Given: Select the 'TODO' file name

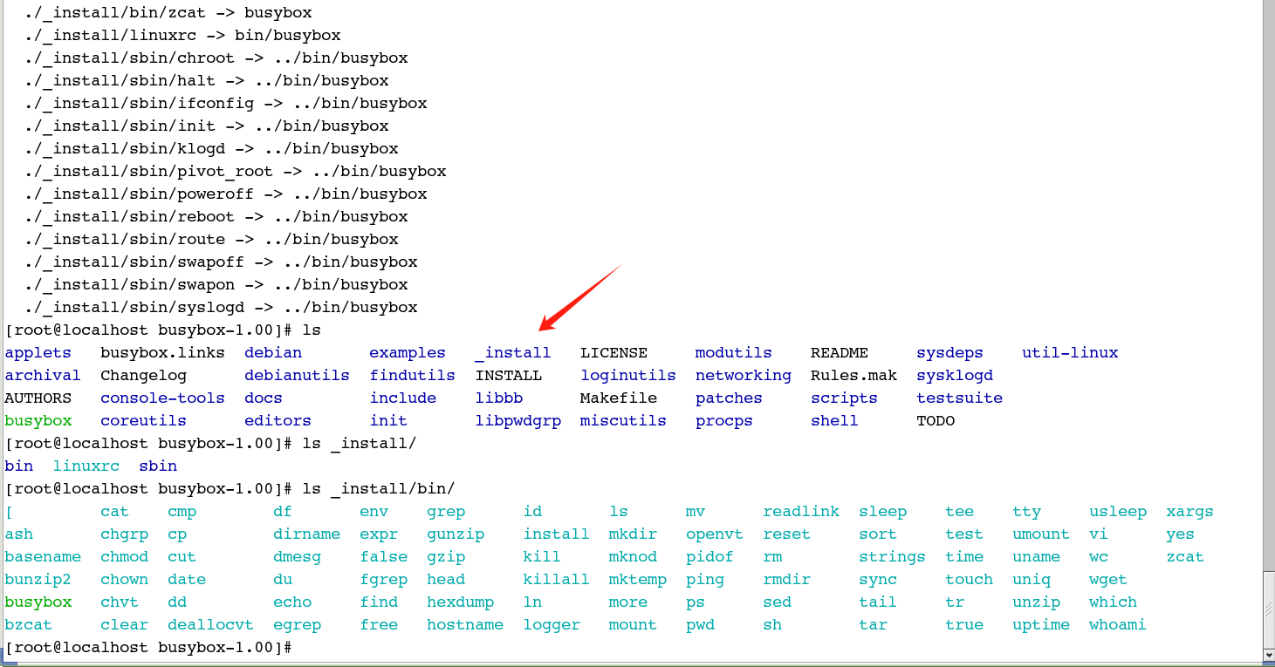Looking at the screenshot, I should point(936,421).
